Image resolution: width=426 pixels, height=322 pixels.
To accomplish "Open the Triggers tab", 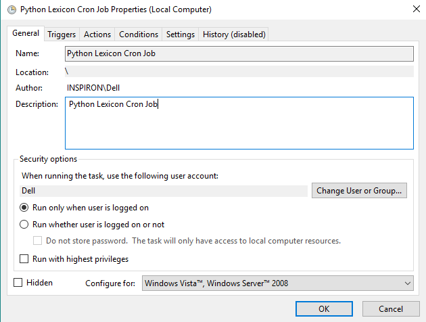I will 62,34.
